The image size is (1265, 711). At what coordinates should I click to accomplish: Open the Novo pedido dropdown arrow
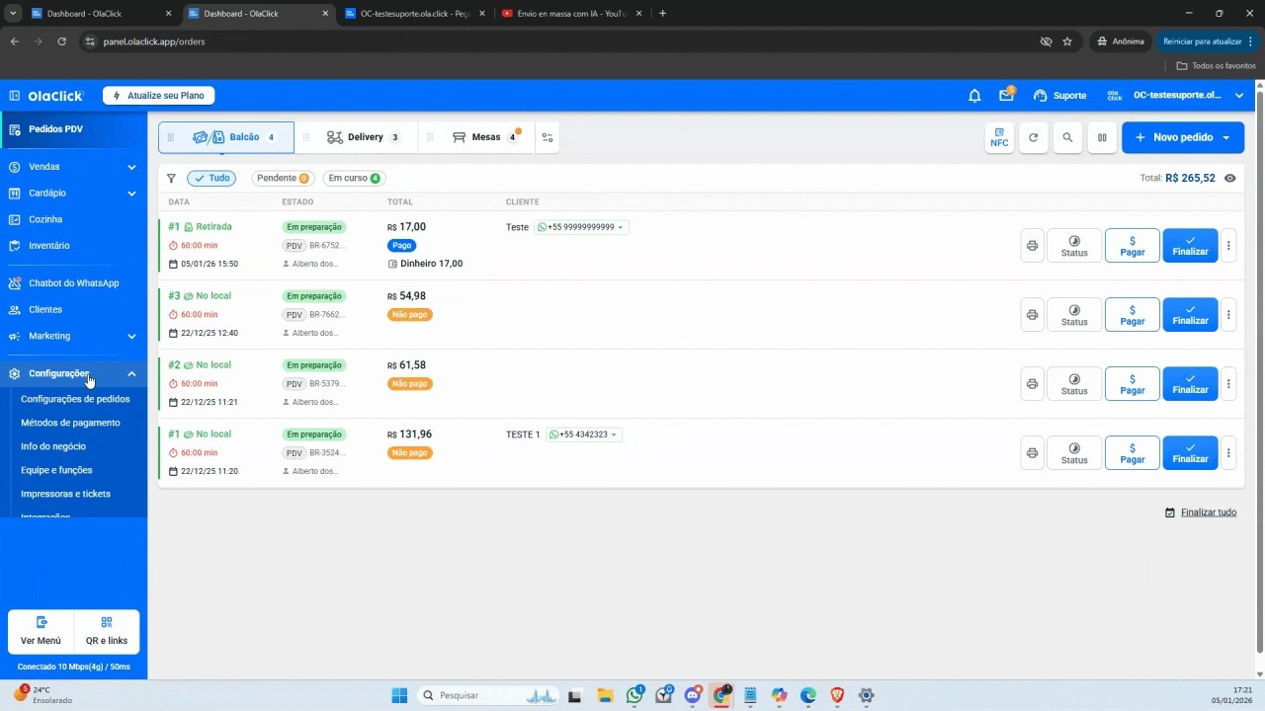(x=1226, y=137)
